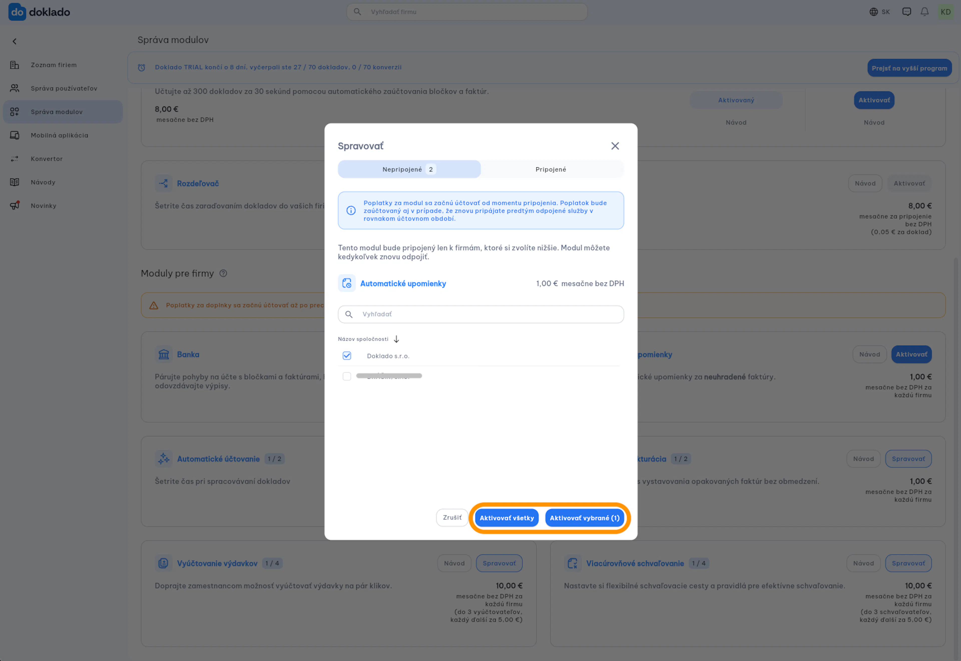The width and height of the screenshot is (961, 661).
Task: Open Správa používateľov in the sidebar
Action: click(x=63, y=88)
